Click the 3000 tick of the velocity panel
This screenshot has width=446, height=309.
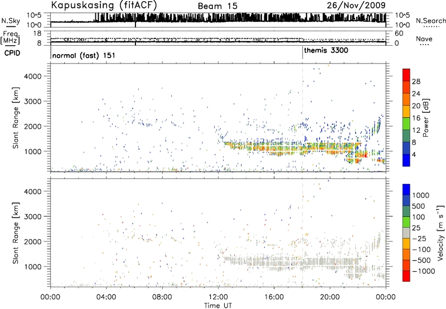click(33, 216)
